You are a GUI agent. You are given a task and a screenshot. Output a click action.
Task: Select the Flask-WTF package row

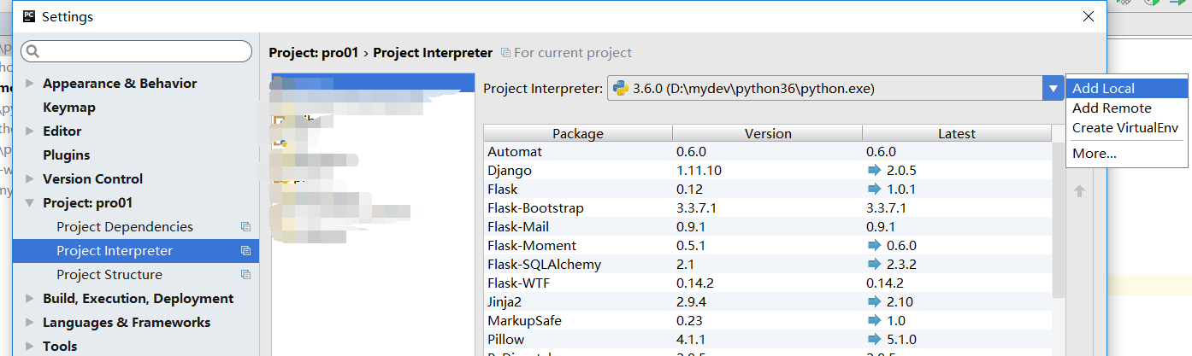tap(768, 283)
